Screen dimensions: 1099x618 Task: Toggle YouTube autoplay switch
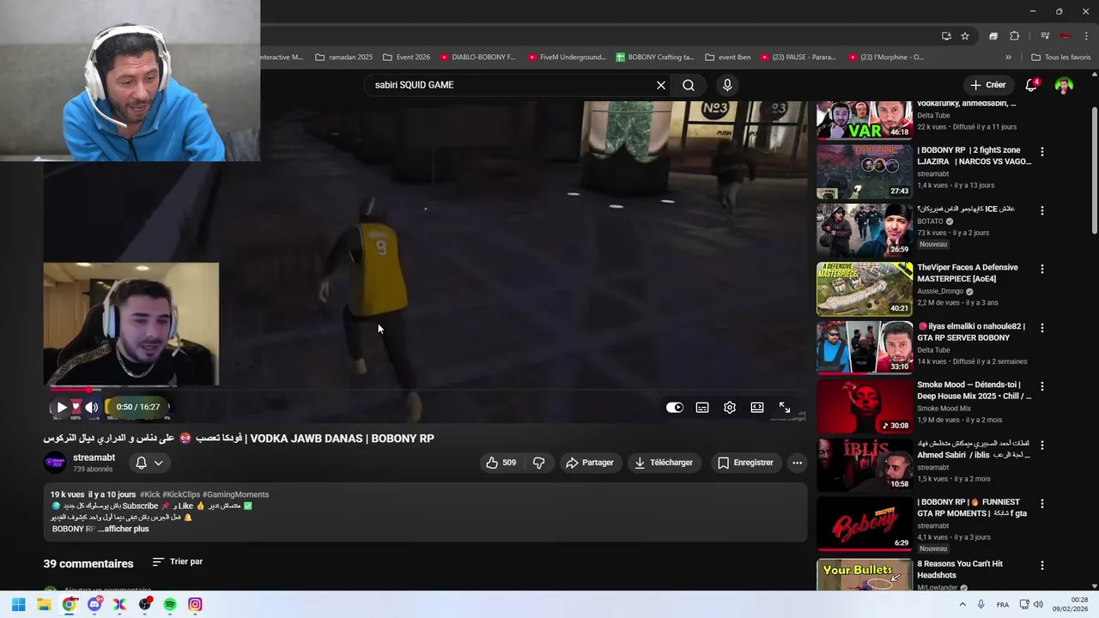(675, 408)
